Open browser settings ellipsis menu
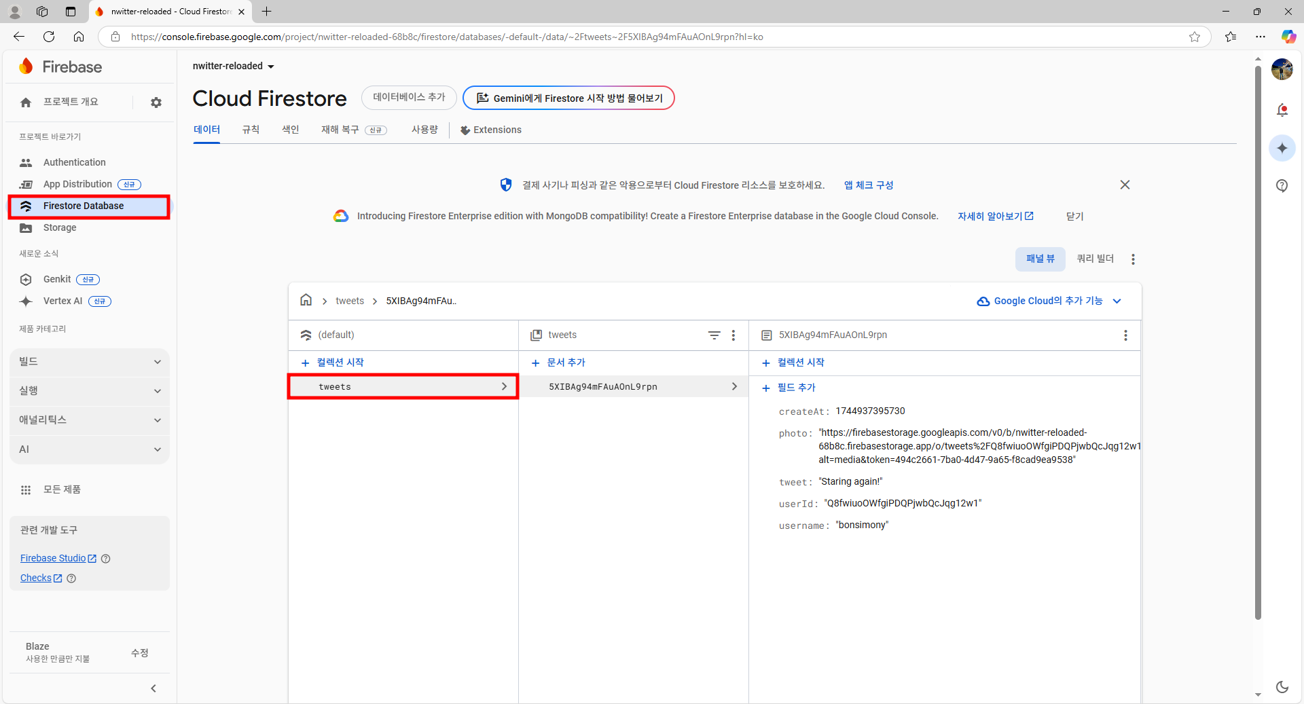1304x704 pixels. coord(1261,37)
